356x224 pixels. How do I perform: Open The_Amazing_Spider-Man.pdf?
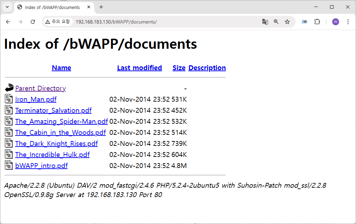pos(61,122)
